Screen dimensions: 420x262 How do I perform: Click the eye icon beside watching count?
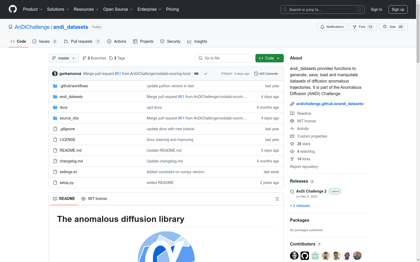(292, 151)
